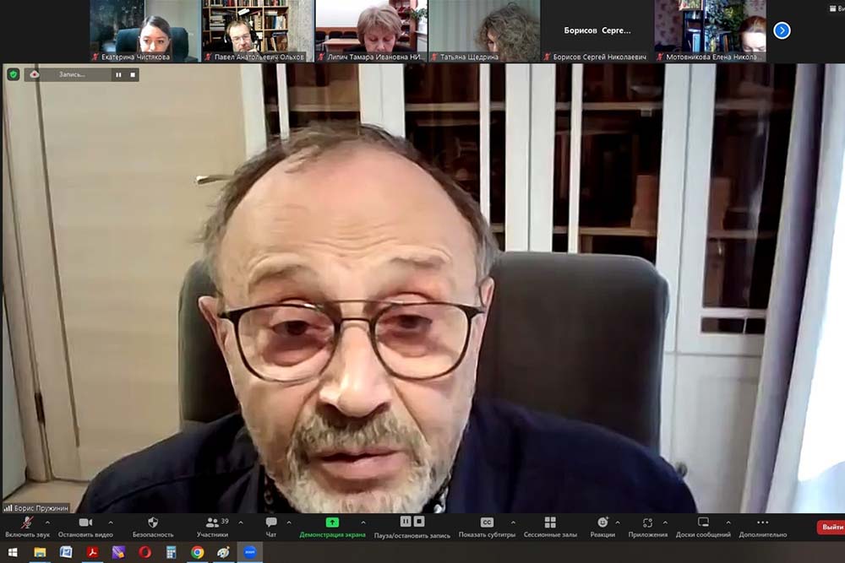845x563 pixels.
Task: Expand video options arrow beside camera
Action: [x=110, y=522]
